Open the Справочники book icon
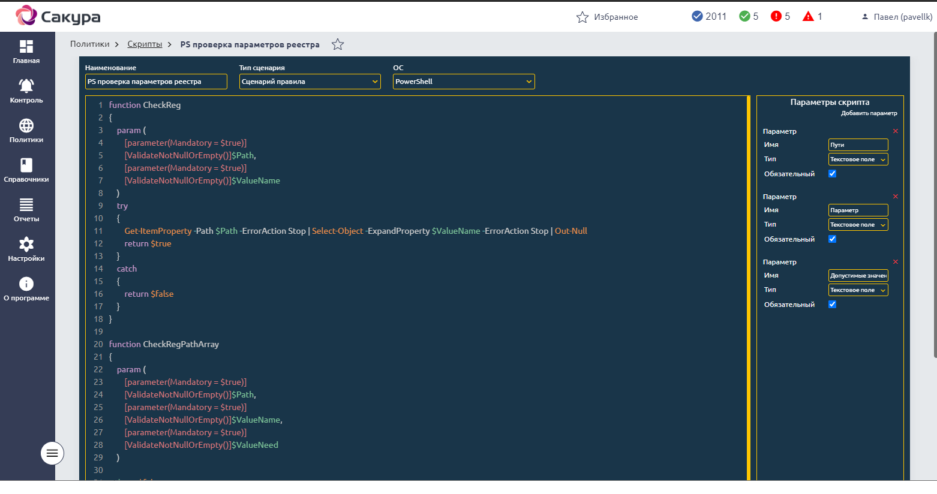937x494 pixels. [x=26, y=165]
